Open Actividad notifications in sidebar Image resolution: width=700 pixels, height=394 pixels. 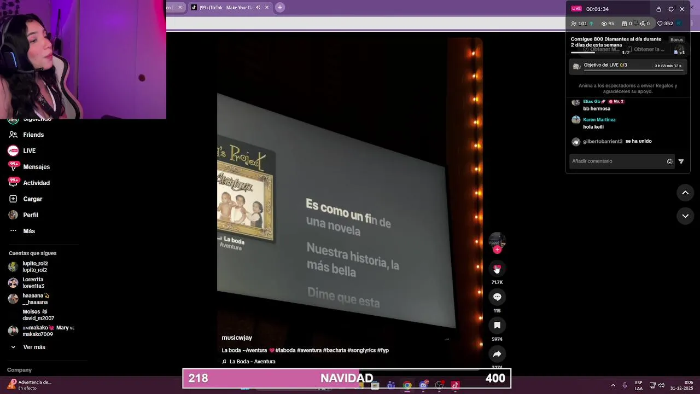(x=29, y=183)
